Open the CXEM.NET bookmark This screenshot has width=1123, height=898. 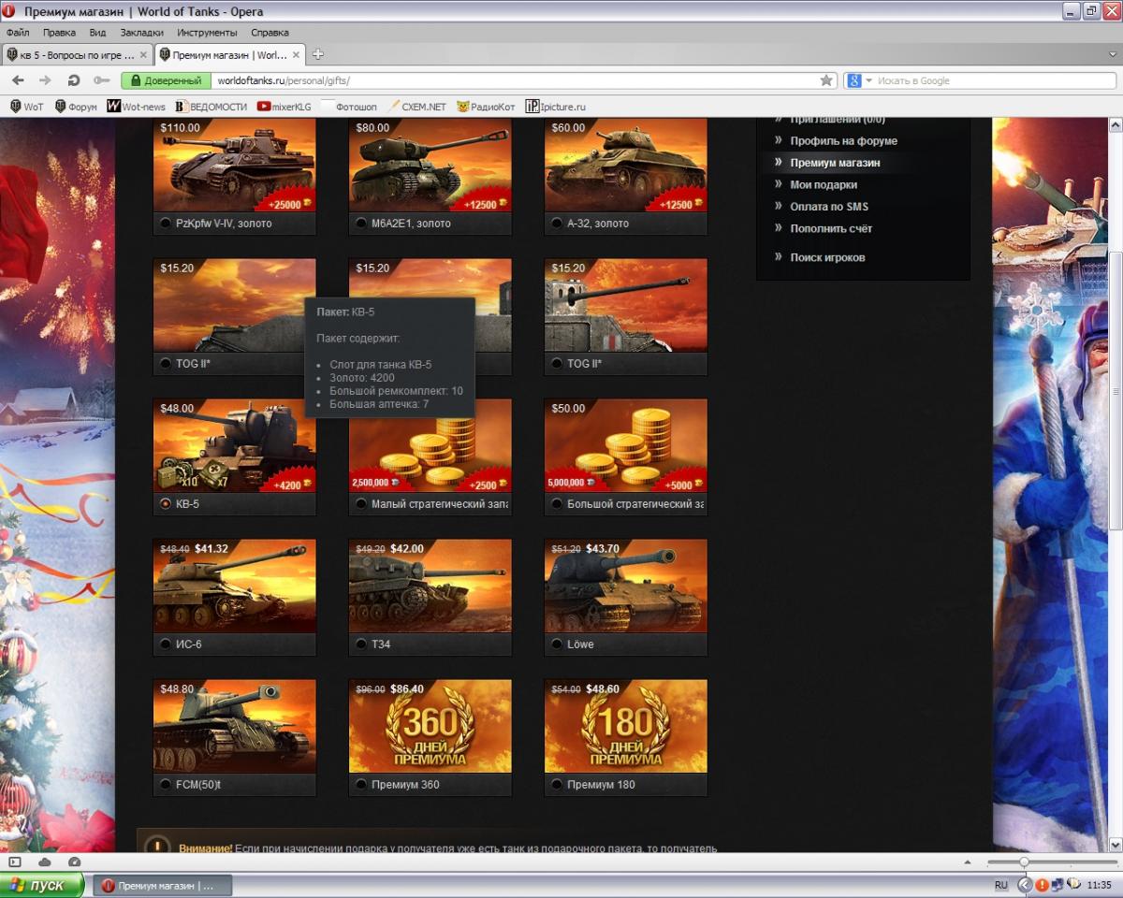coord(416,107)
